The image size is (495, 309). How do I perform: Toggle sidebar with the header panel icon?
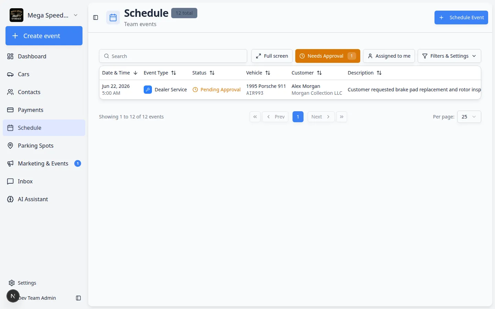96,18
